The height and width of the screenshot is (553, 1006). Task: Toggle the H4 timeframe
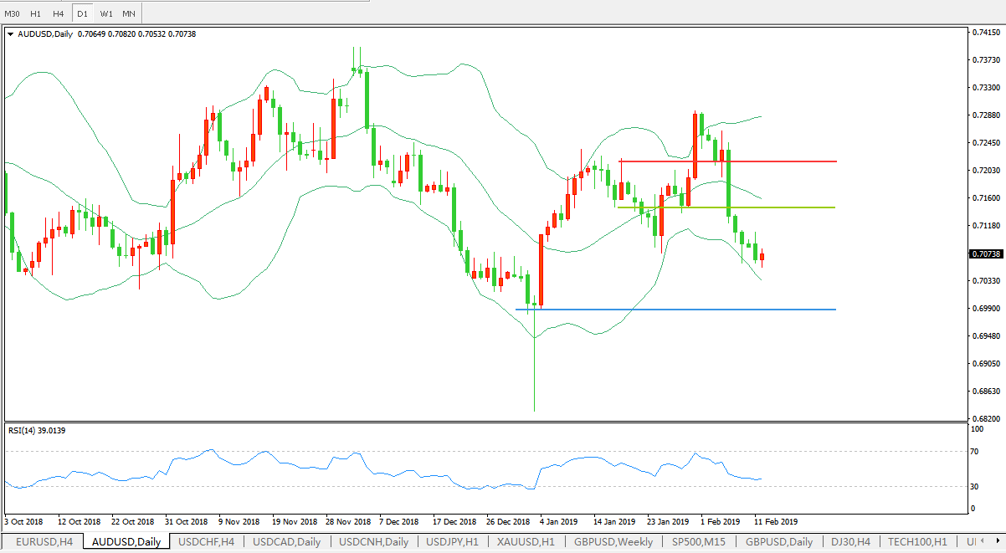[x=58, y=13]
